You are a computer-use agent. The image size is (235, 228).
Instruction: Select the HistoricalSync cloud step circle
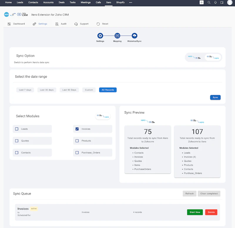(135, 36)
